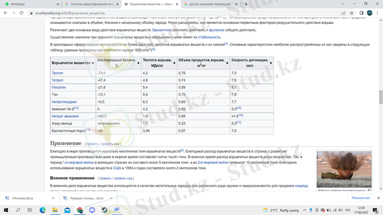
Task: Reload the Wikipedia page
Action: pyautogui.click(x=24, y=14)
